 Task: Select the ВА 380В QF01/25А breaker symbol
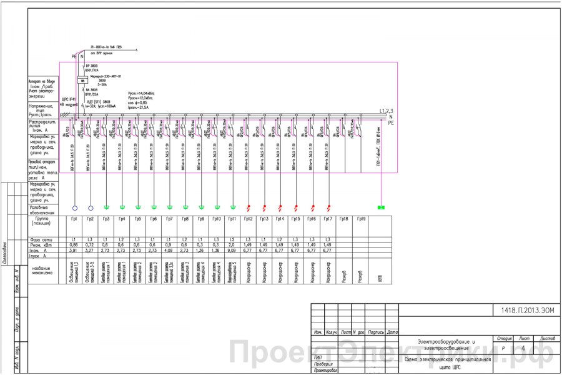click(84, 92)
